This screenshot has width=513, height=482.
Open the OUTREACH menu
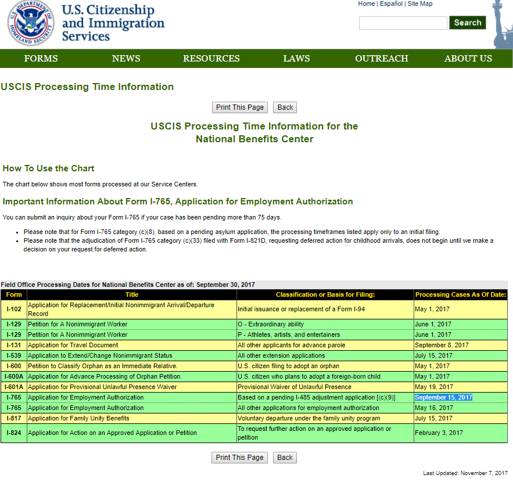coord(382,59)
